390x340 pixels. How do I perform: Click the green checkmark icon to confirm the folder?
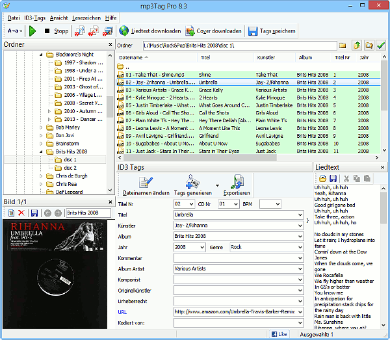click(x=381, y=46)
